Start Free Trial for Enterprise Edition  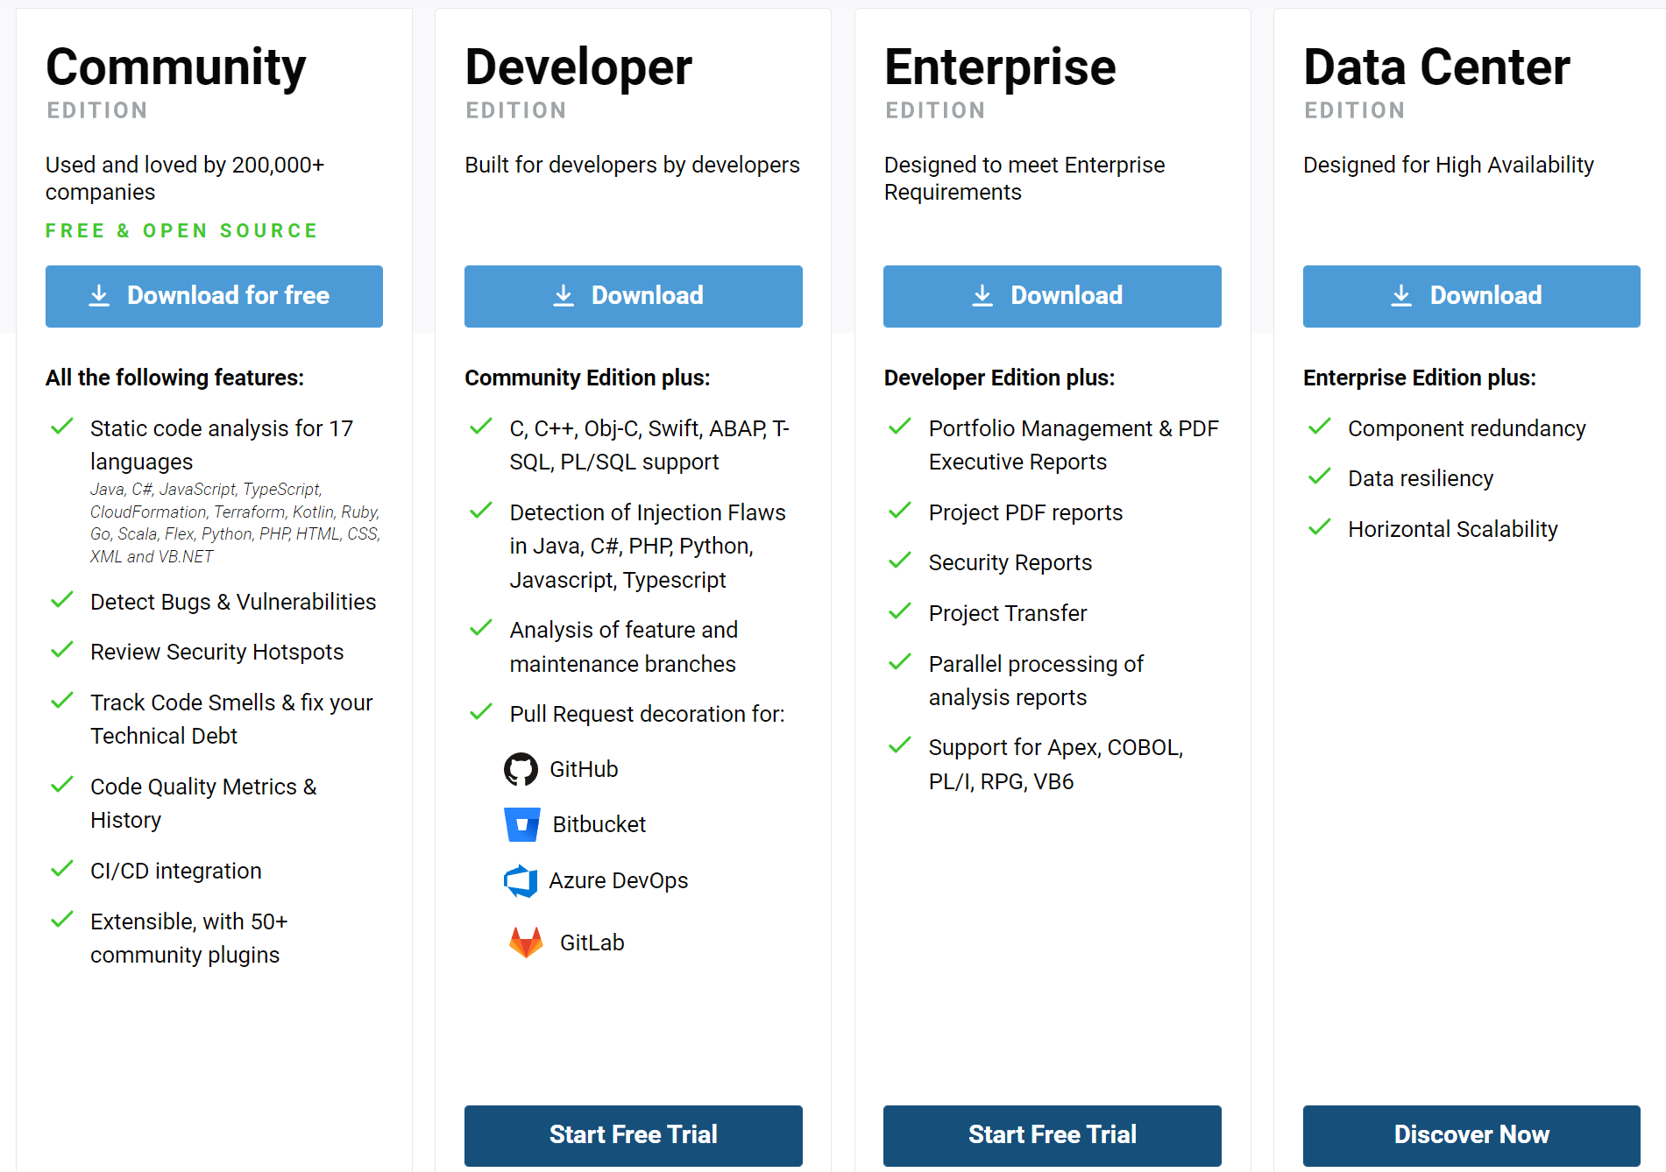1052,1135
